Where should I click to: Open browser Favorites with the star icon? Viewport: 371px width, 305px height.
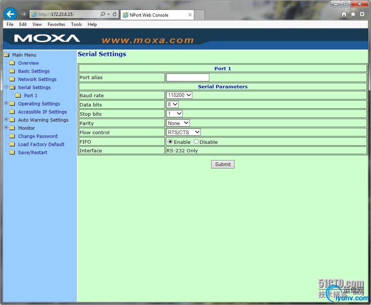coord(353,14)
